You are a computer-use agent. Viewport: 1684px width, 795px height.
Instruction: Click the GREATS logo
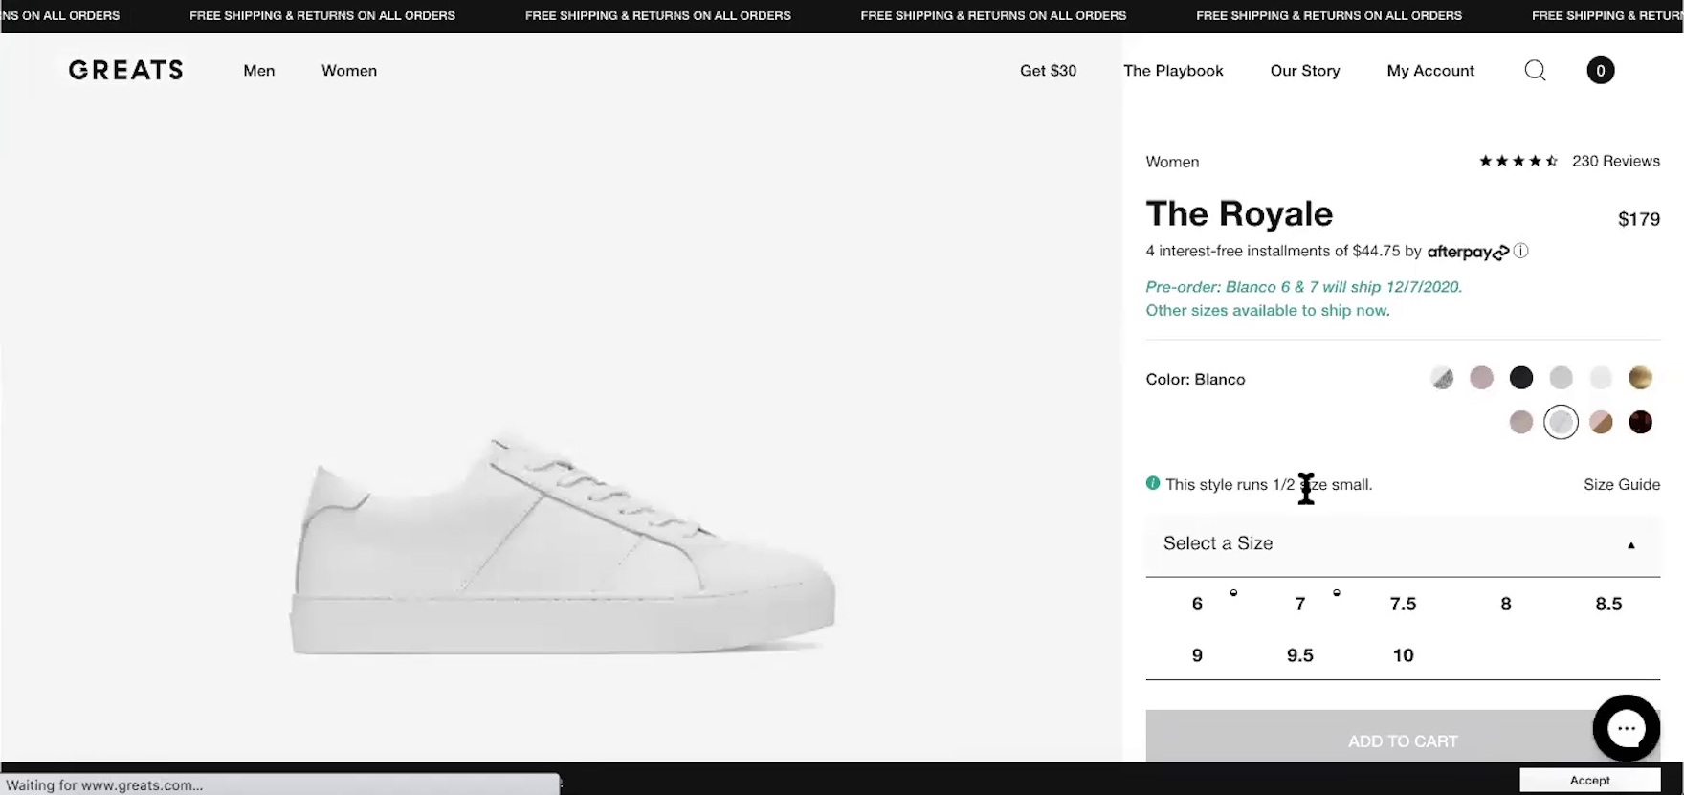[125, 71]
